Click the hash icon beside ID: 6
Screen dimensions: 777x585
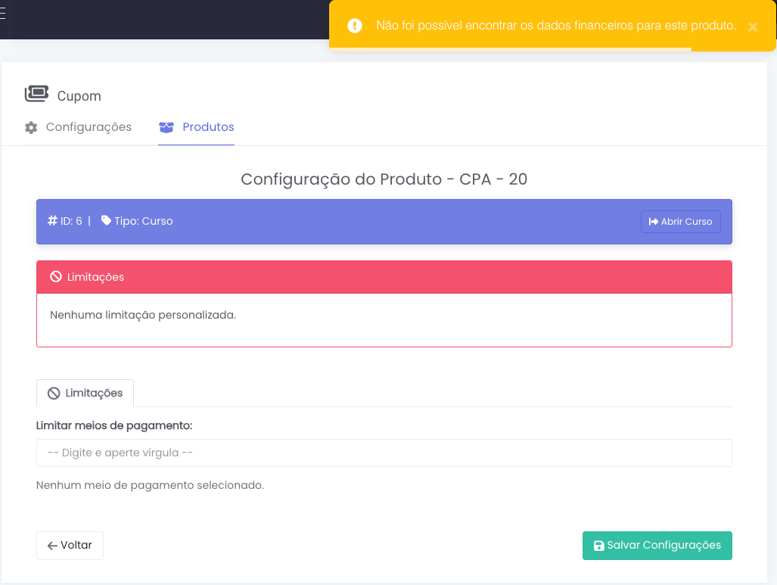point(52,221)
